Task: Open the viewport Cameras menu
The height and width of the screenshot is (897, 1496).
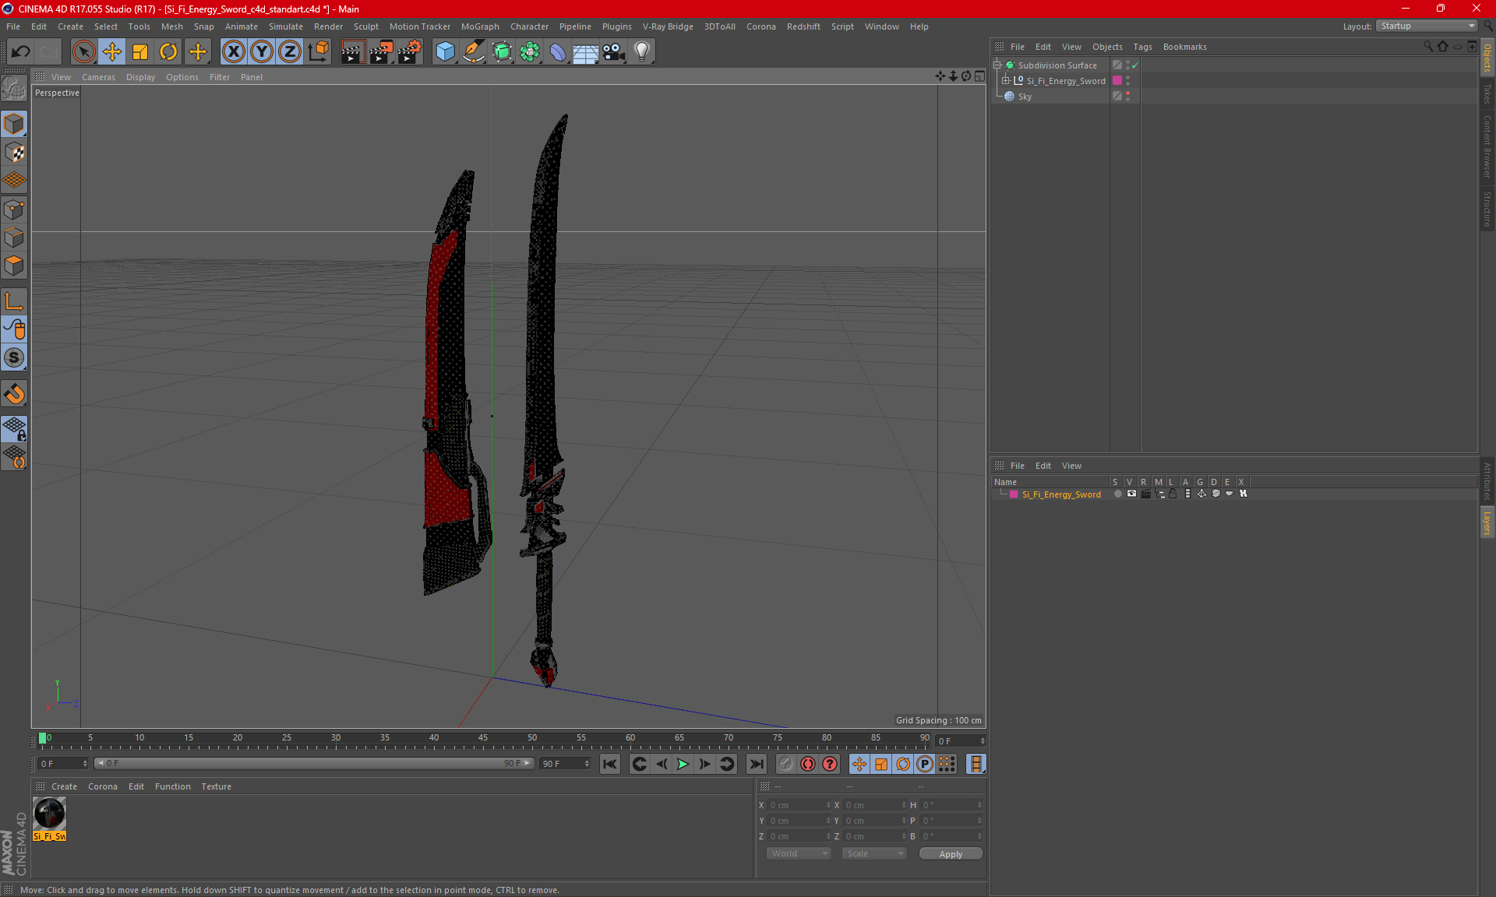Action: (x=98, y=77)
